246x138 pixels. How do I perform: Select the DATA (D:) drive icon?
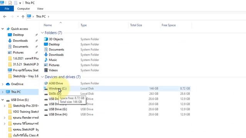pyautogui.click(x=46, y=94)
